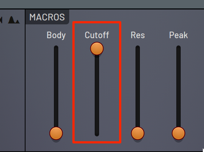The height and width of the screenshot is (152, 204).
Task: Select the Body macro label
Action: pyautogui.click(x=56, y=35)
